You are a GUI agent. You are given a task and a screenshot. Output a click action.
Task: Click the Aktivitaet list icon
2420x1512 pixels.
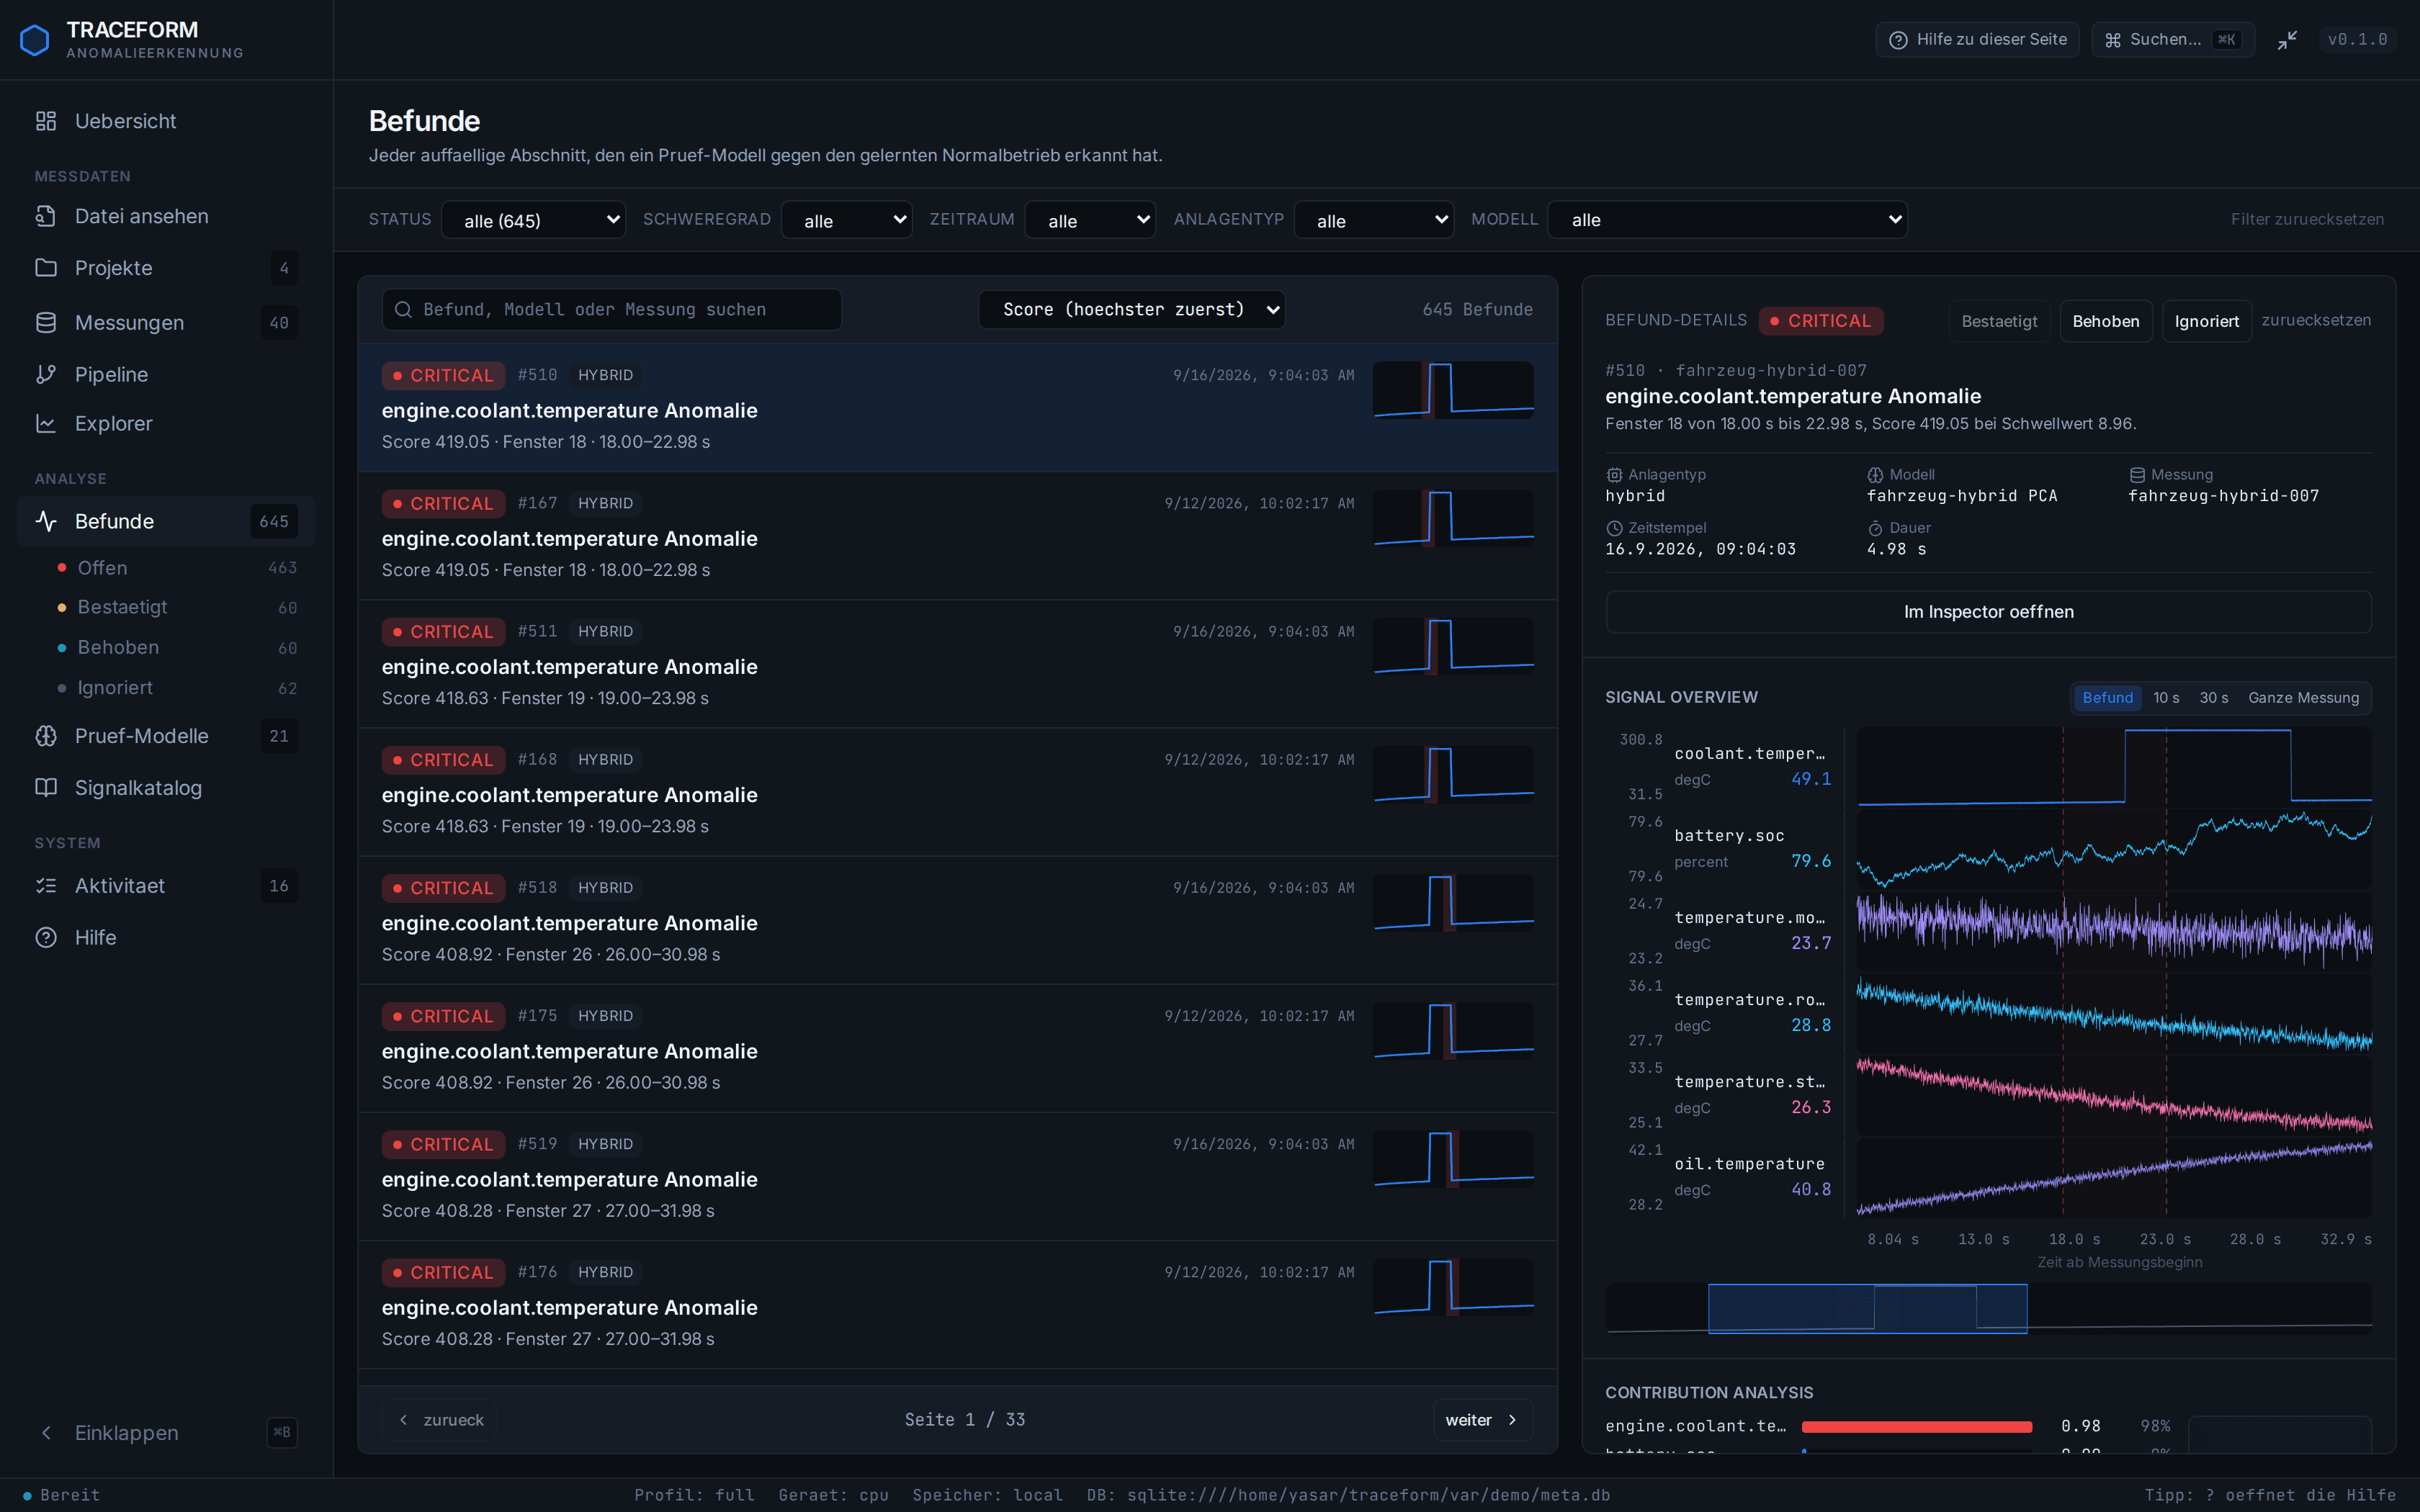46,886
